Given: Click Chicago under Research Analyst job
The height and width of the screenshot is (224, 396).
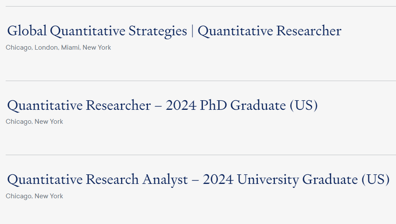Looking at the screenshot, I should pos(18,196).
